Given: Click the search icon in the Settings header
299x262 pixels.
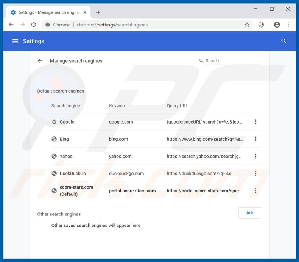Looking at the screenshot, I should point(283,41).
